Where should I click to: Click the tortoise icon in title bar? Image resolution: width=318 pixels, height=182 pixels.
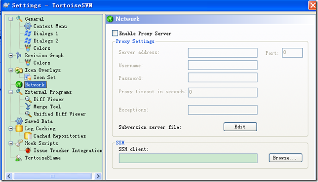click(6, 5)
